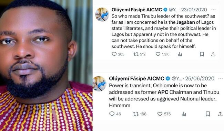
Task: Bookmark the 25/06/2020 tweet
Action: pyautogui.click(x=208, y=114)
